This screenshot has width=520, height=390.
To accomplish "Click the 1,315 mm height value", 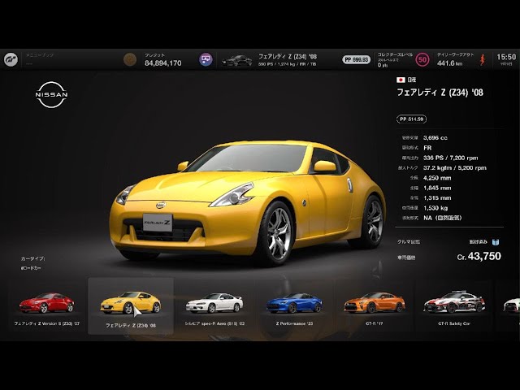I will pyautogui.click(x=437, y=197).
